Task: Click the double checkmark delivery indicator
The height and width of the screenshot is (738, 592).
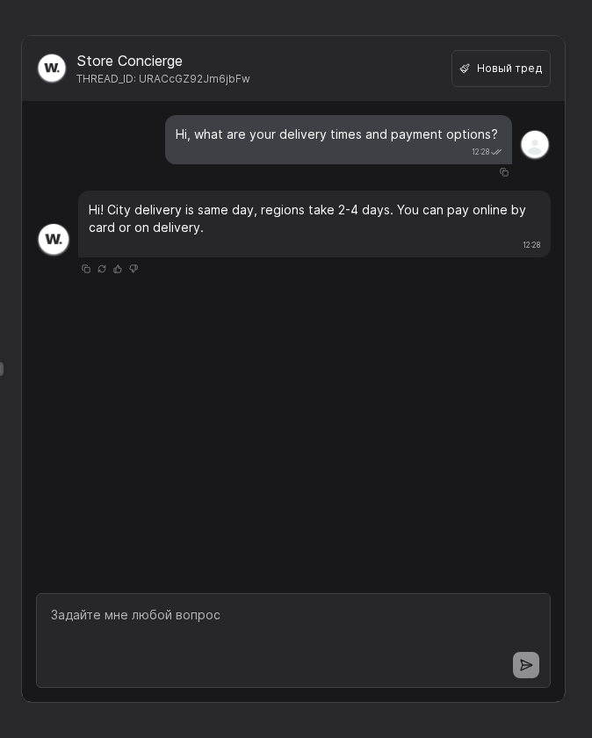Action: click(496, 151)
